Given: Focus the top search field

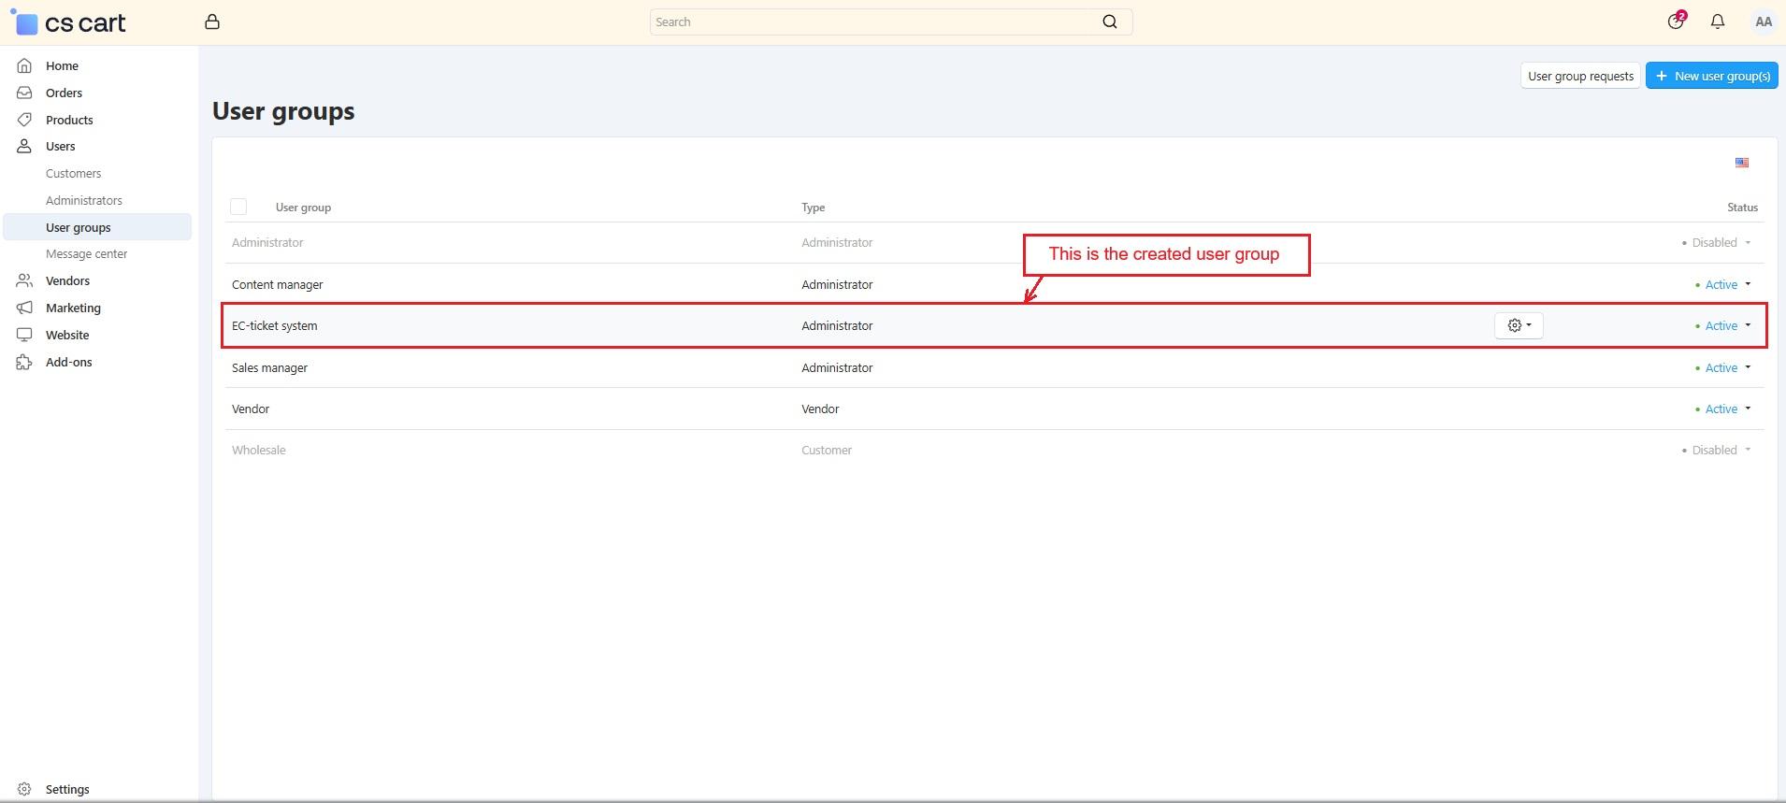Looking at the screenshot, I should [874, 22].
